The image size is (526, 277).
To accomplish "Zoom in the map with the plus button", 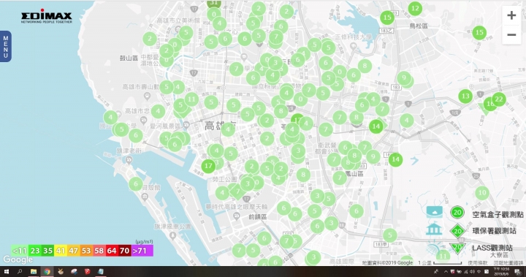I will [x=511, y=15].
